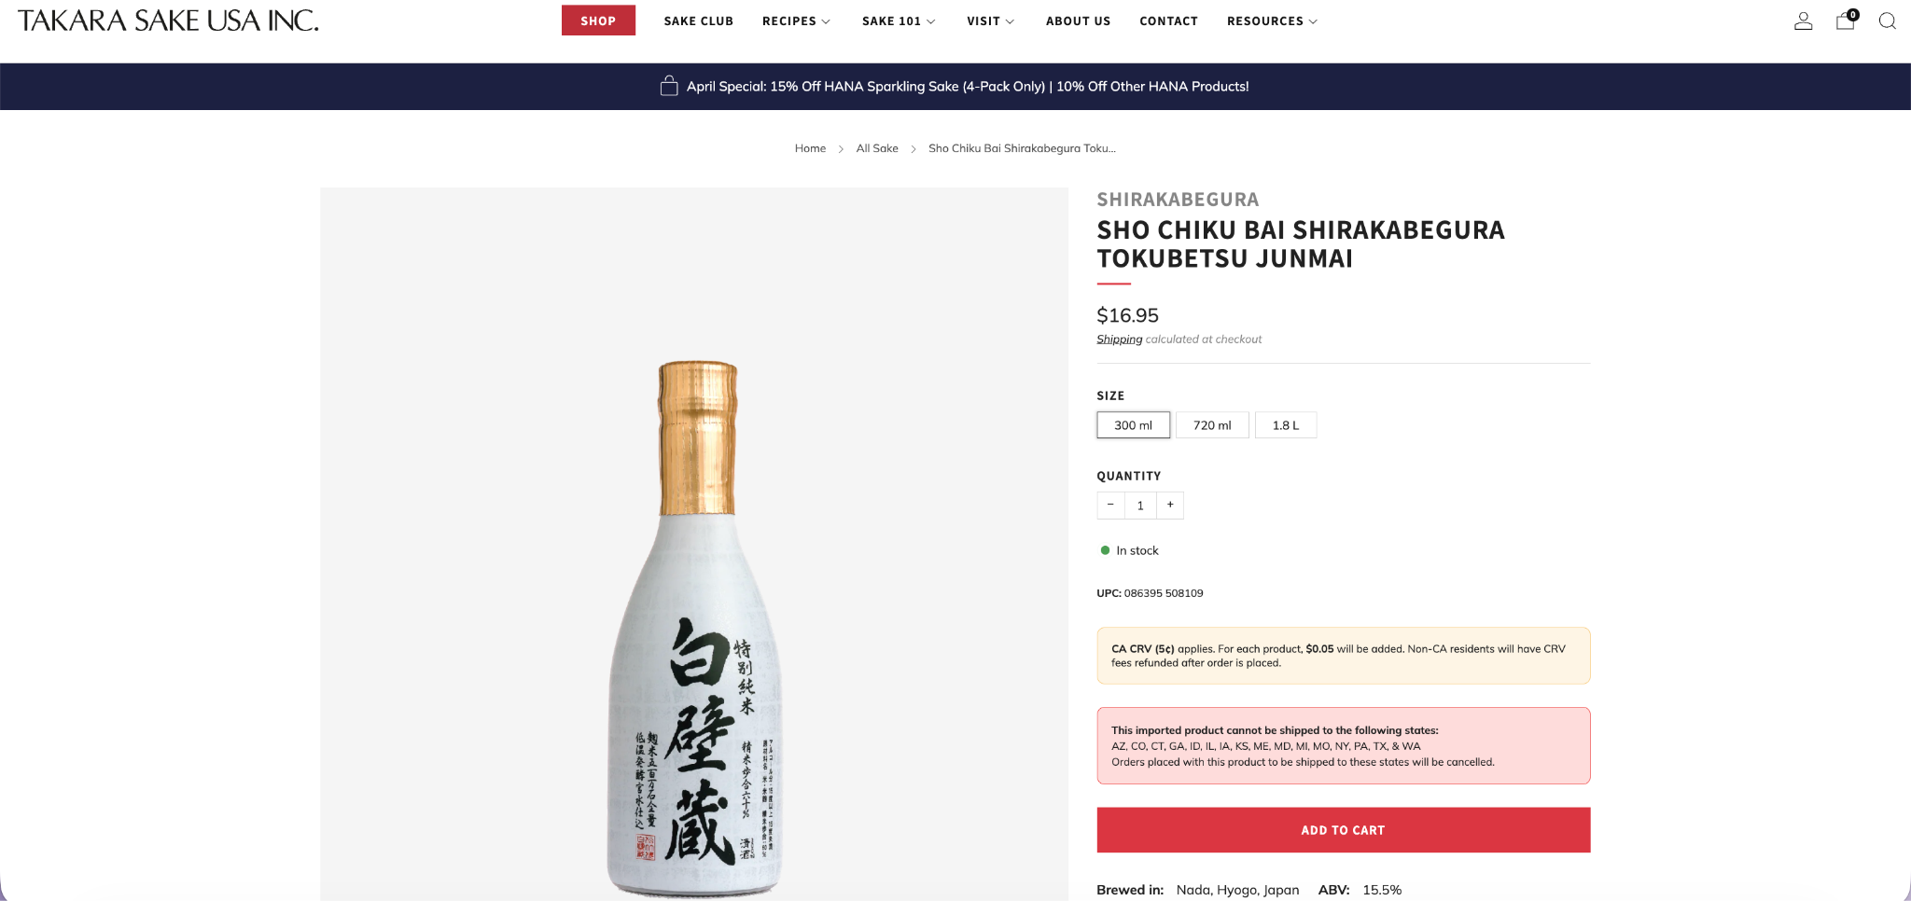
Task: Open the Visit dropdown menu
Action: tap(989, 21)
